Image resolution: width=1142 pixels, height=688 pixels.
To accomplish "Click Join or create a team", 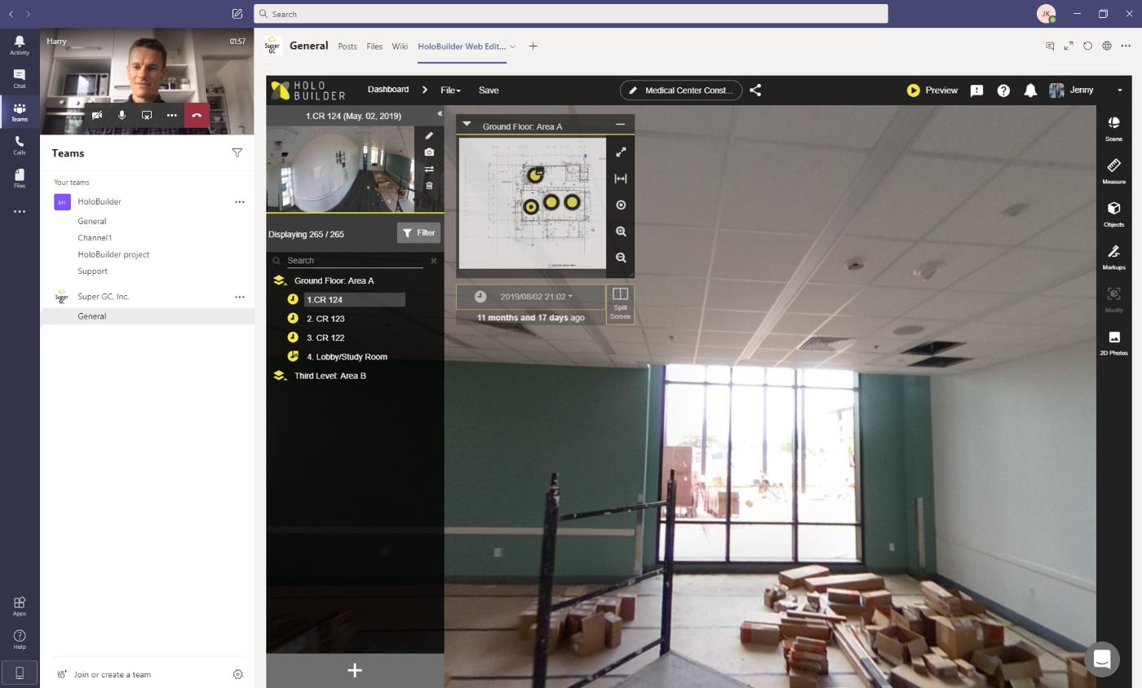I will pos(104,674).
